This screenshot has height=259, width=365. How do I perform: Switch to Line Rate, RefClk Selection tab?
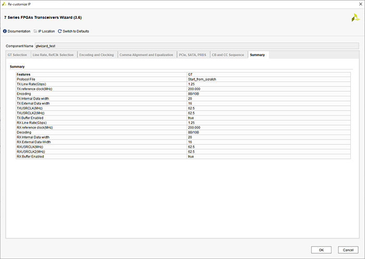click(x=53, y=55)
